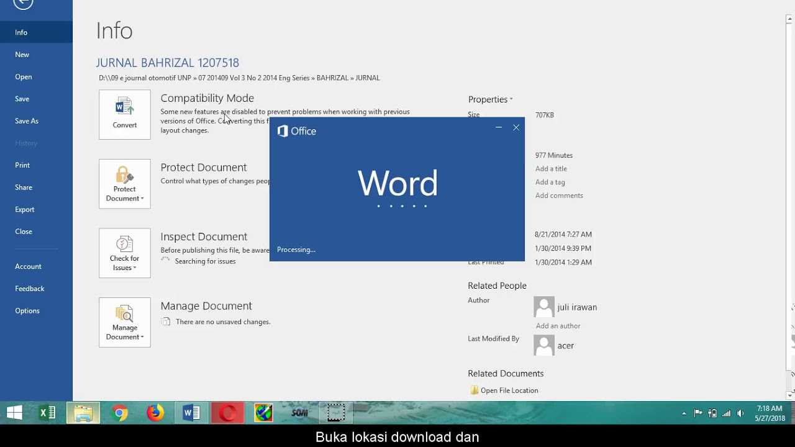This screenshot has height=447, width=795.
Task: Click the Searching for issues status text
Action: pos(205,261)
